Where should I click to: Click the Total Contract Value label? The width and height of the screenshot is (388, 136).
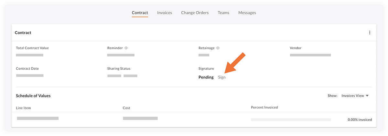point(32,48)
